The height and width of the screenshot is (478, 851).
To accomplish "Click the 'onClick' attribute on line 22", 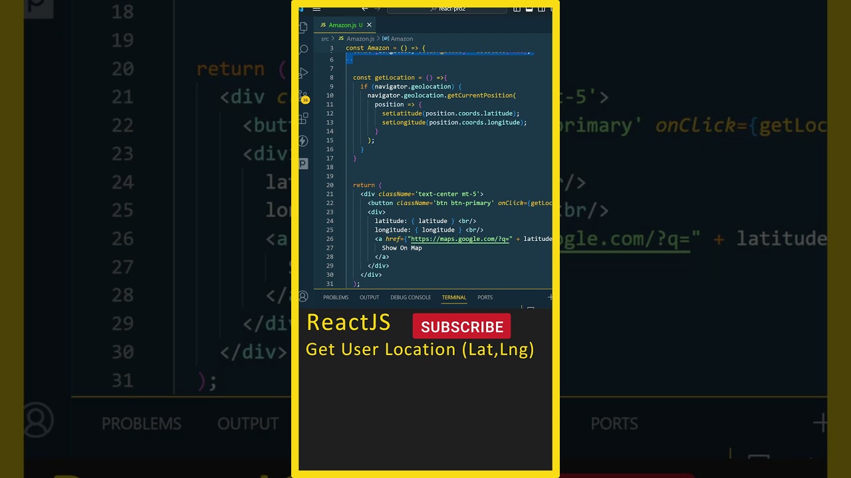I will click(x=511, y=203).
